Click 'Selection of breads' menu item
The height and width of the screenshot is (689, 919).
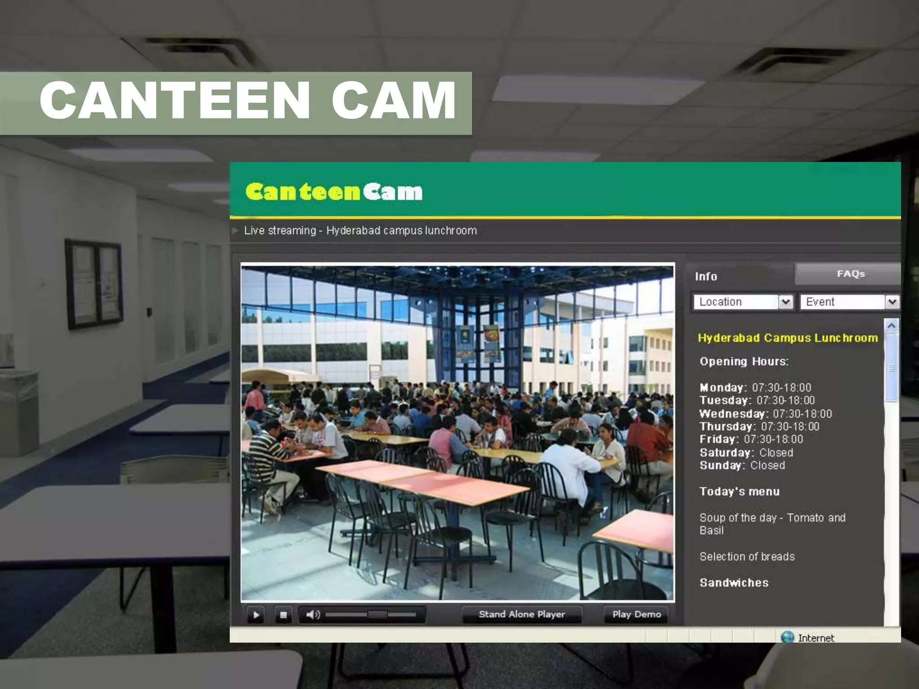[747, 557]
